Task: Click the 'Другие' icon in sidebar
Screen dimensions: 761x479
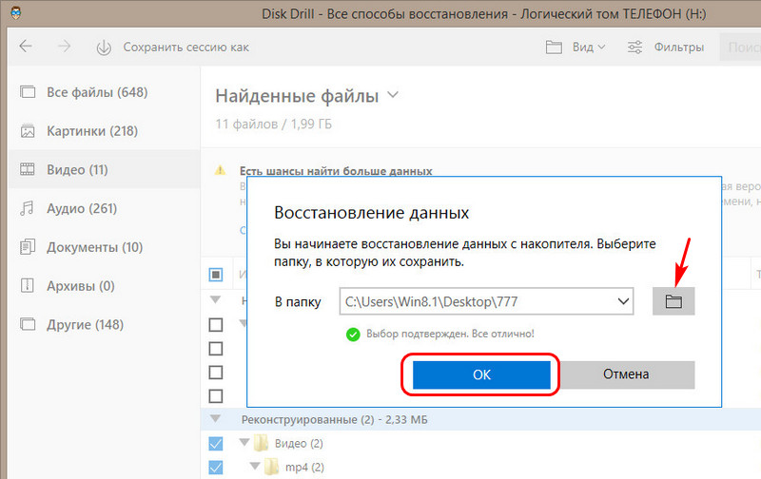Action: [28, 324]
